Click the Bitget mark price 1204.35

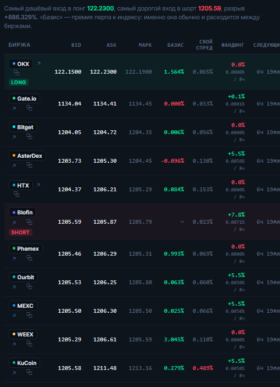coord(140,132)
